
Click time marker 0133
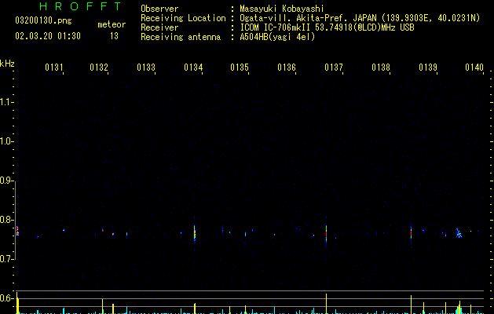point(146,68)
